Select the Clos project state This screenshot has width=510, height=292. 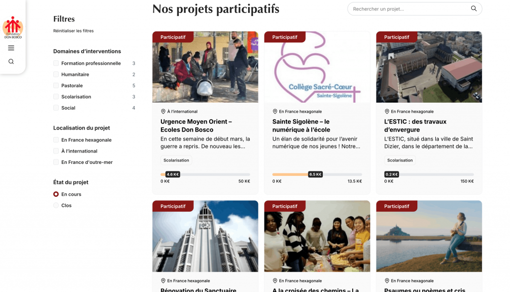(56, 205)
